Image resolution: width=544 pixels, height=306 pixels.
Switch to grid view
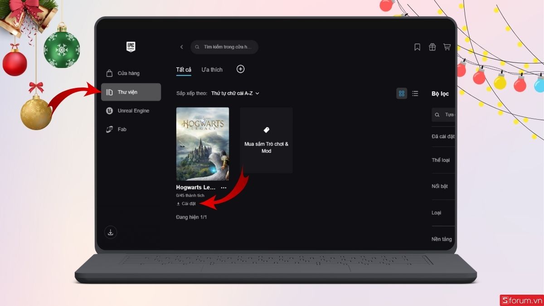402,93
